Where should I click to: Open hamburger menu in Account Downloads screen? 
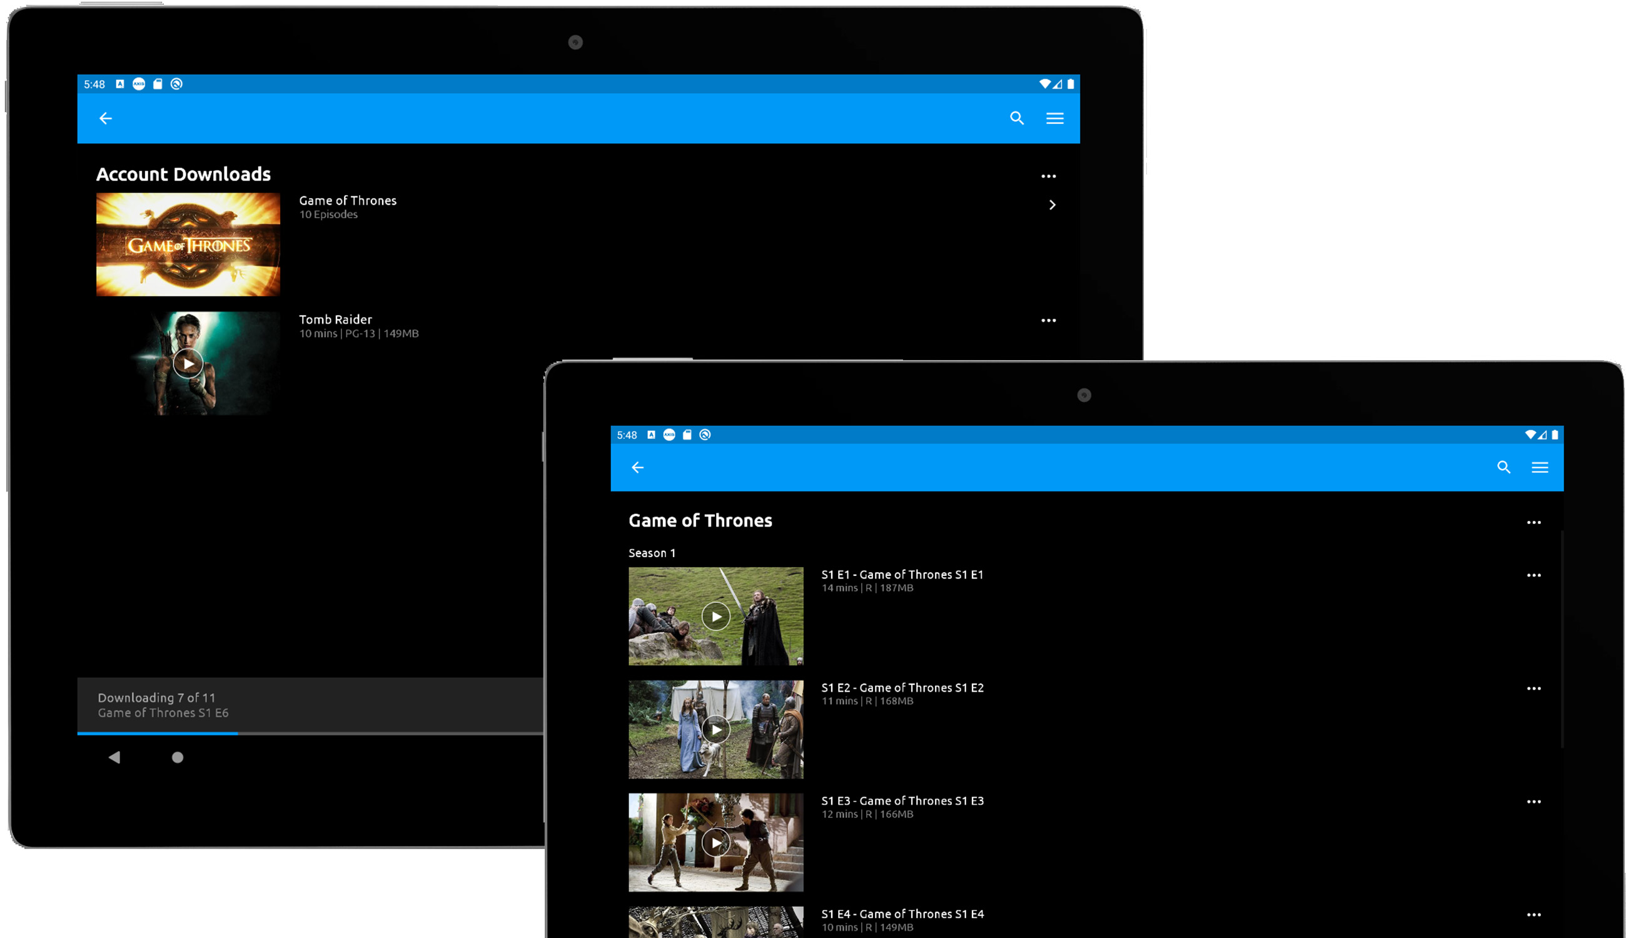pos(1054,119)
